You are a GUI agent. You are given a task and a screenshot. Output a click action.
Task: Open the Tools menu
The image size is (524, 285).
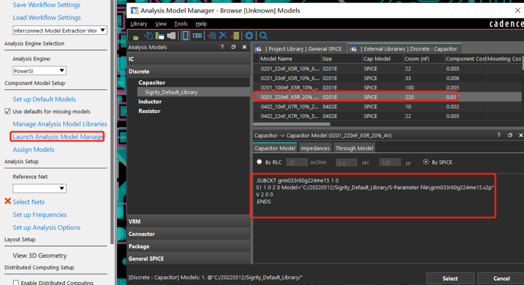pyautogui.click(x=181, y=24)
